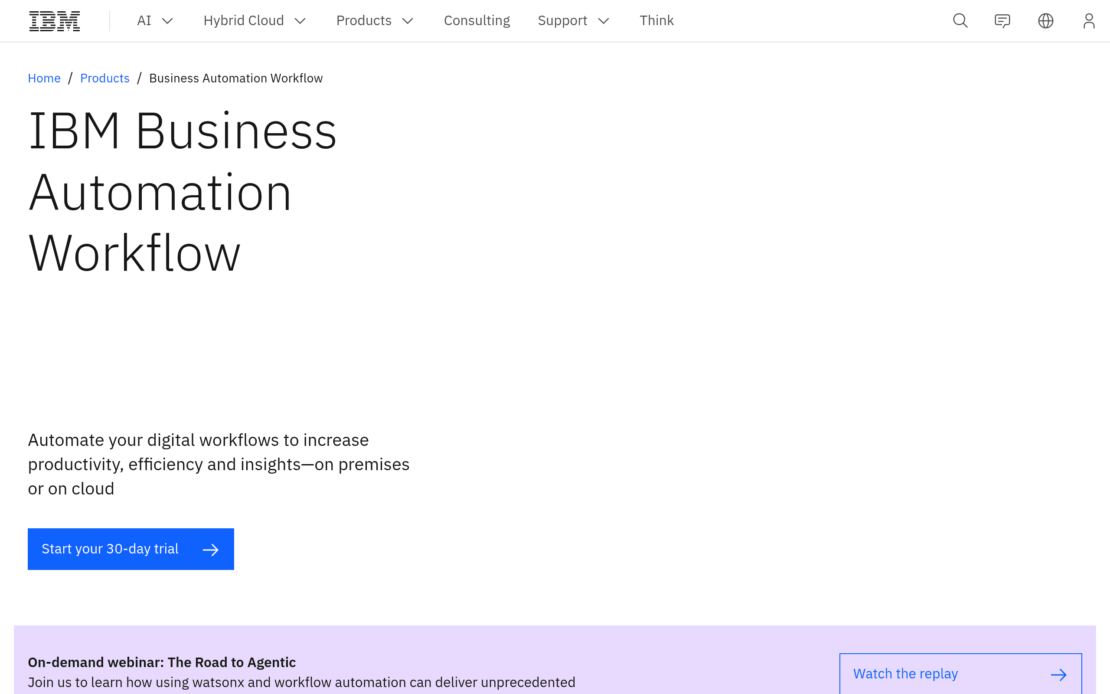
Task: Expand the AI menu dropdown
Action: pyautogui.click(x=155, y=21)
